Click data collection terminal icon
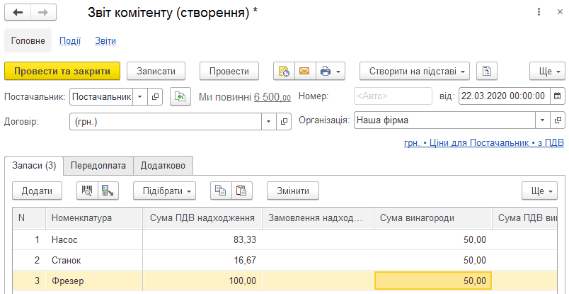This screenshot has width=569, height=294. [x=108, y=191]
